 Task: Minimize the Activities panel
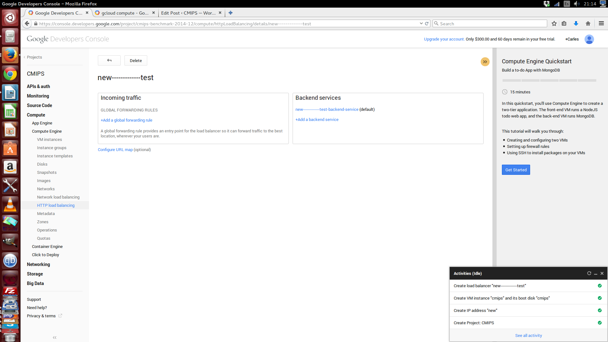coord(596,273)
